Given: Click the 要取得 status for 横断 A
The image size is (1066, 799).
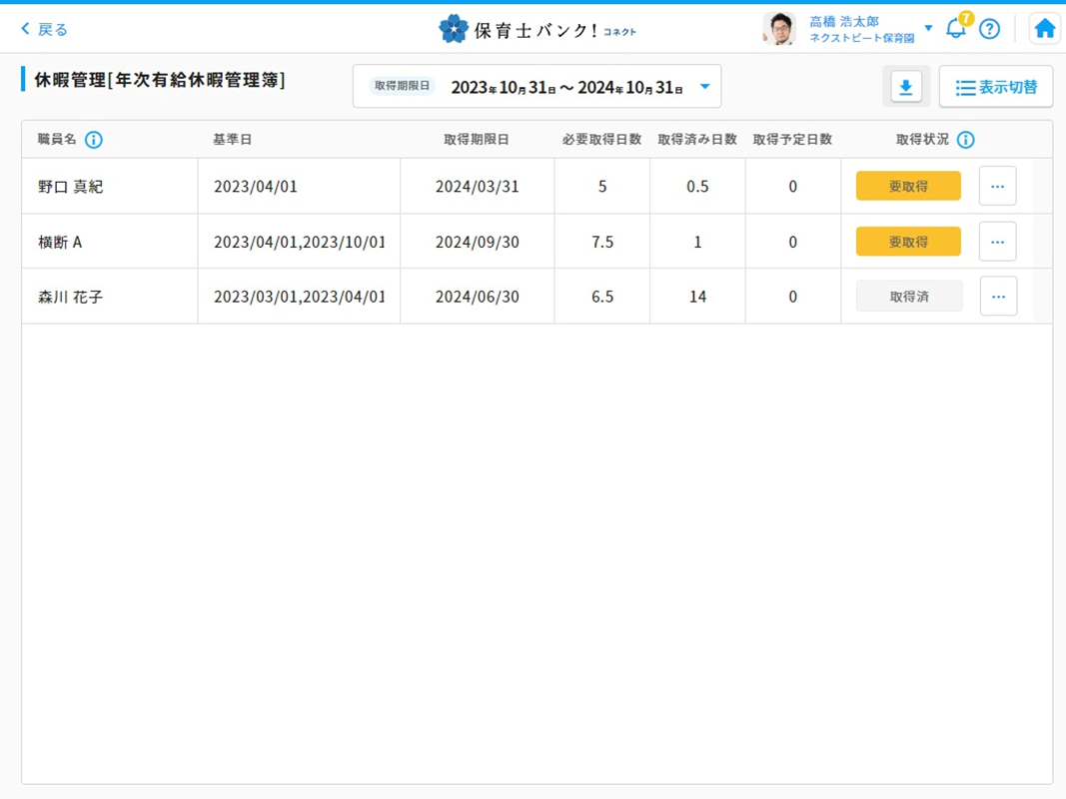Looking at the screenshot, I should click(x=907, y=242).
